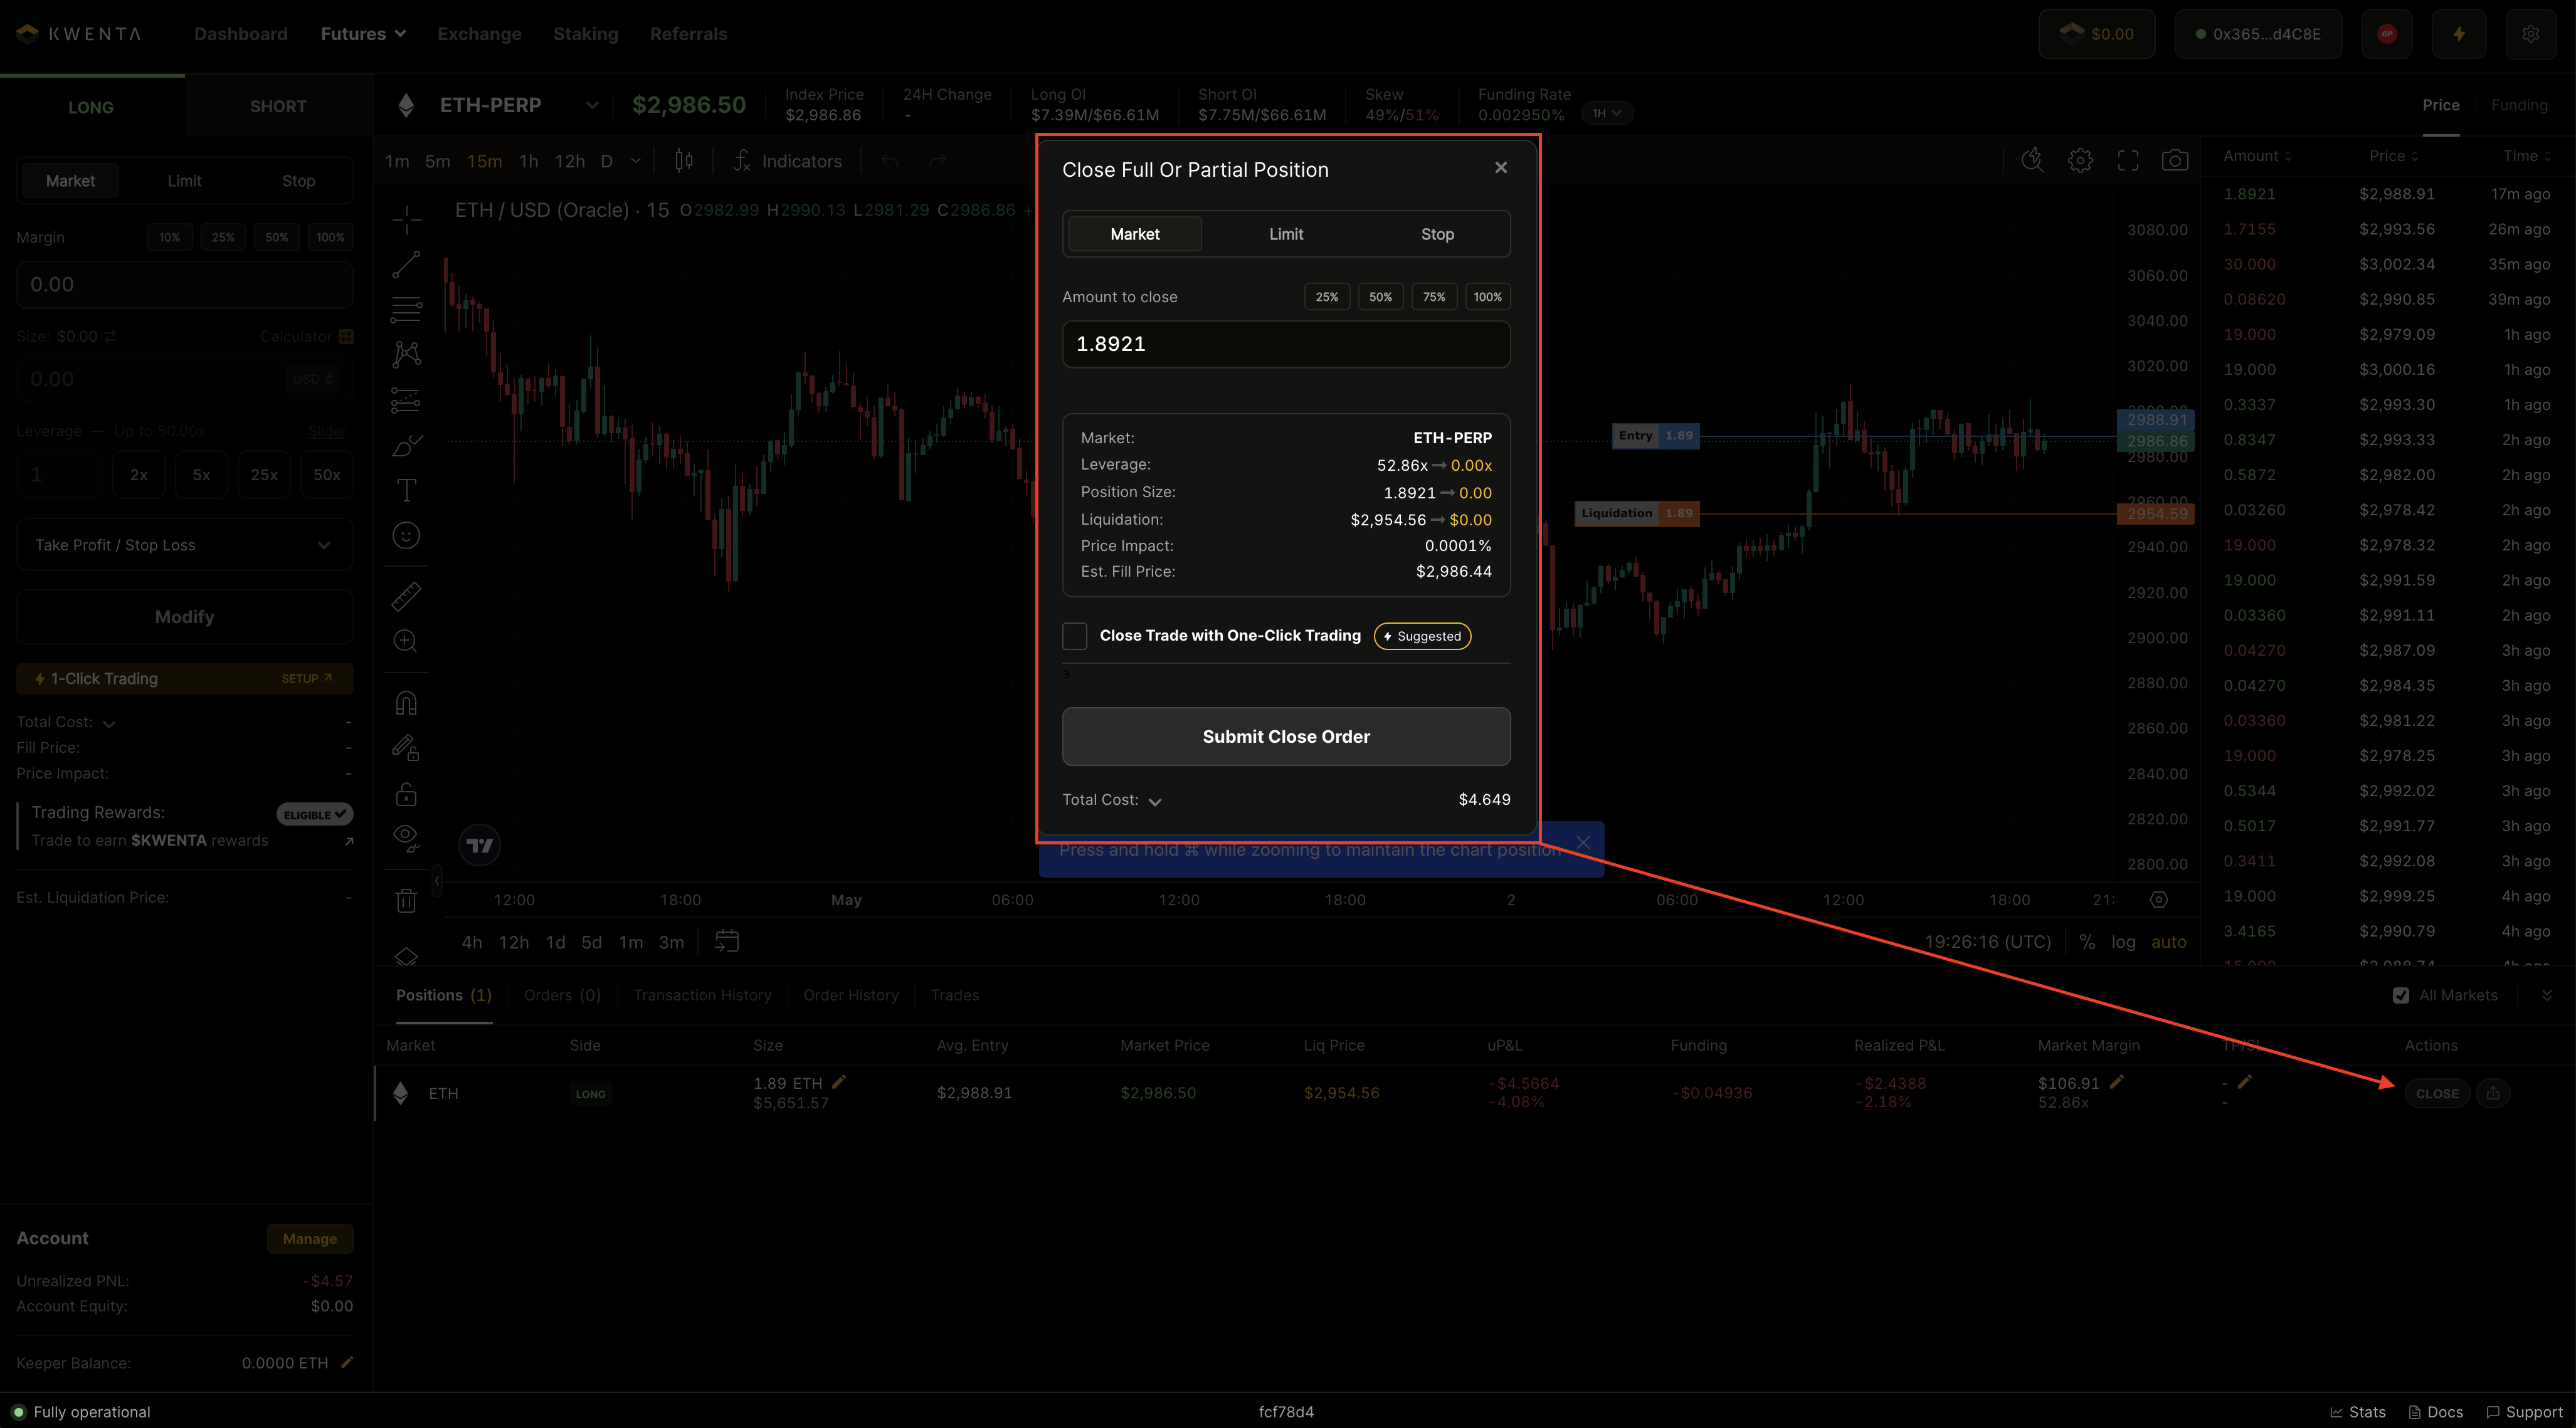Click the ruler measure tool

pos(406,596)
